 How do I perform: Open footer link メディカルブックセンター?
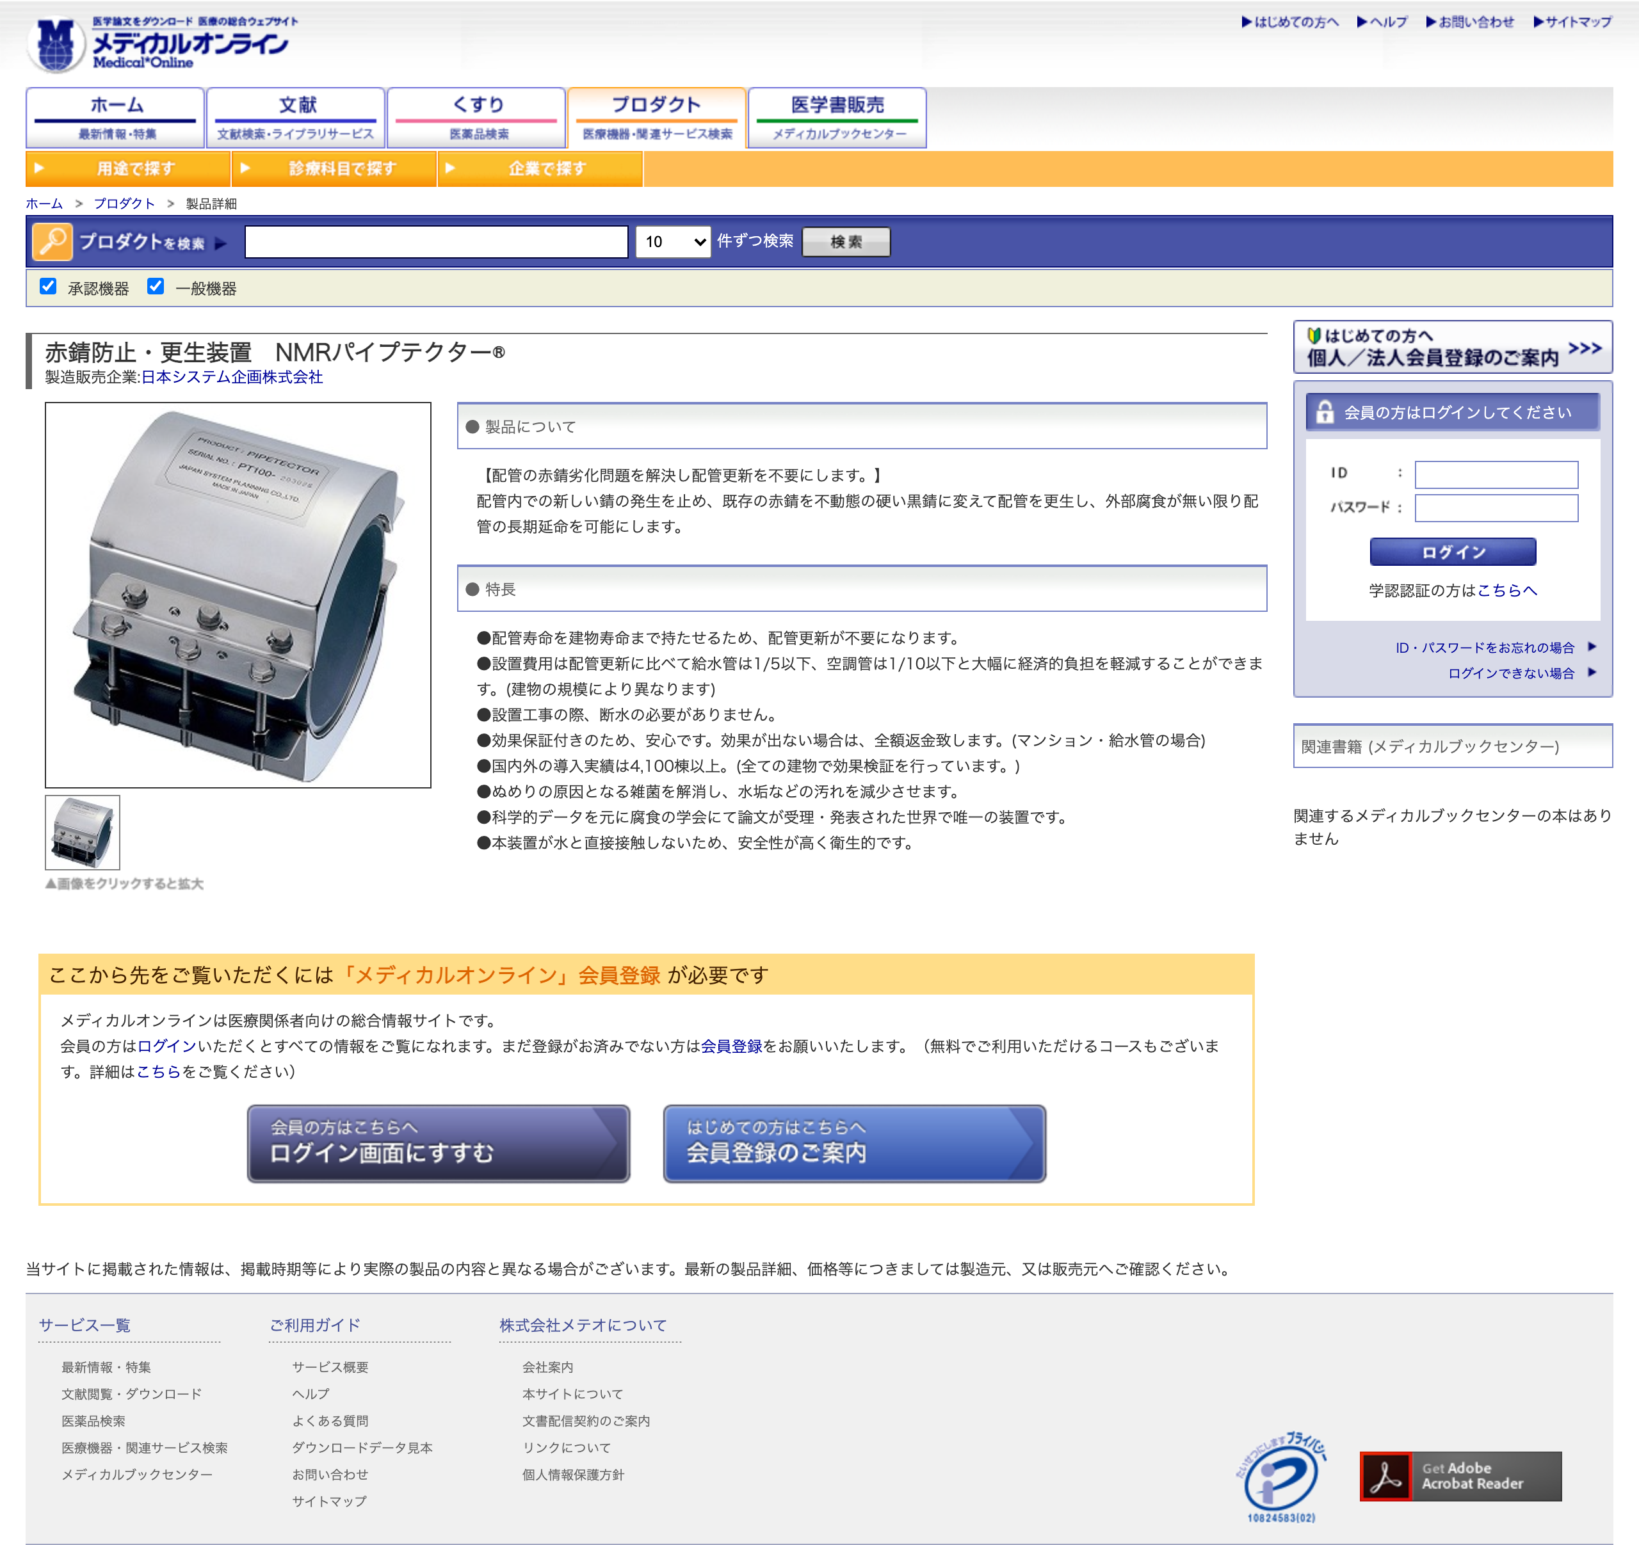137,1474
